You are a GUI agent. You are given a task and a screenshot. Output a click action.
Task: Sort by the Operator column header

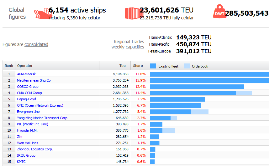(25, 66)
